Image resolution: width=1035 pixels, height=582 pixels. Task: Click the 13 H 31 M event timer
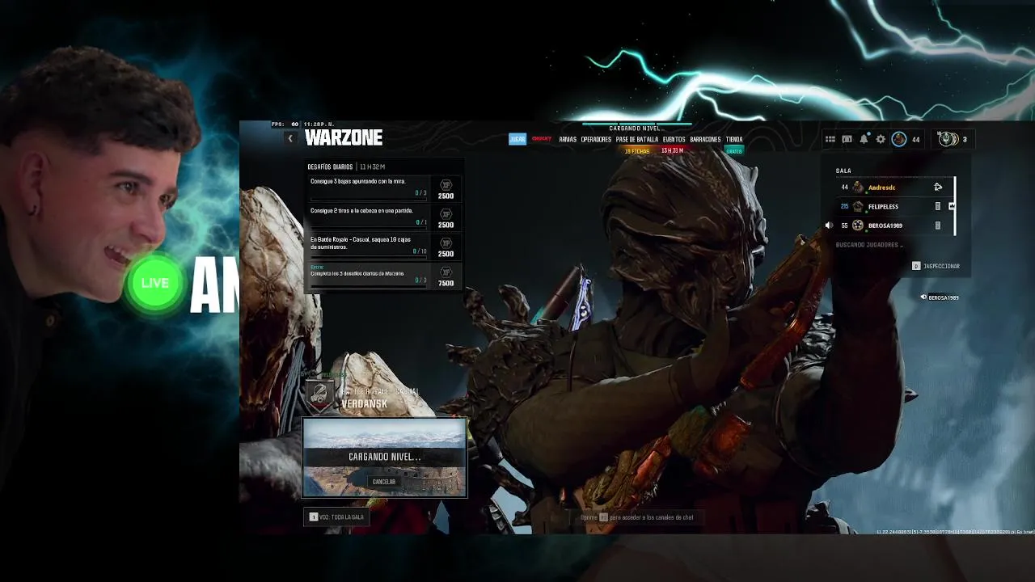[x=673, y=150]
